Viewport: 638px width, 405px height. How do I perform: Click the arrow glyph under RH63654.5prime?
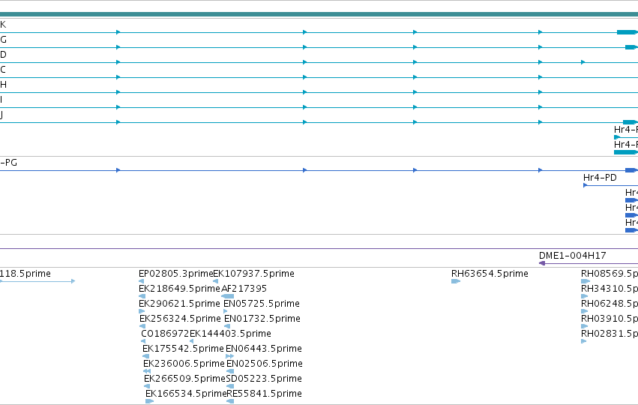[x=456, y=281]
